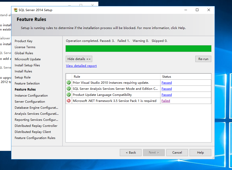The height and width of the screenshot is (170, 232).
Task: Re-run the feature rules check
Action: point(203,59)
